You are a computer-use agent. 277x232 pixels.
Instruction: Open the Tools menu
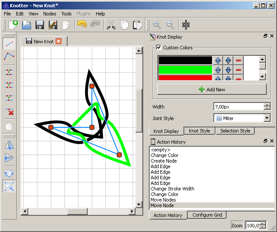point(66,14)
